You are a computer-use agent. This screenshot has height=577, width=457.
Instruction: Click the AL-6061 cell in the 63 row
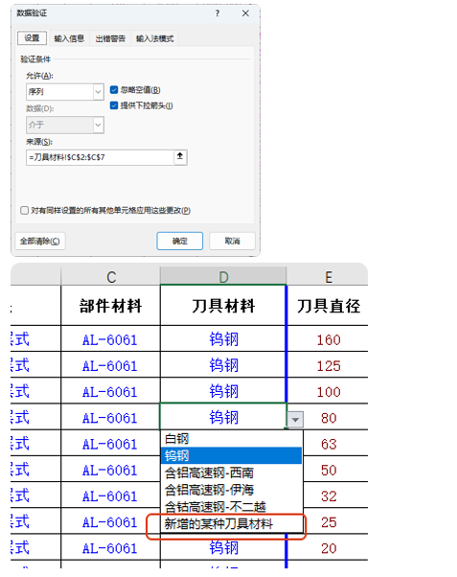111,444
